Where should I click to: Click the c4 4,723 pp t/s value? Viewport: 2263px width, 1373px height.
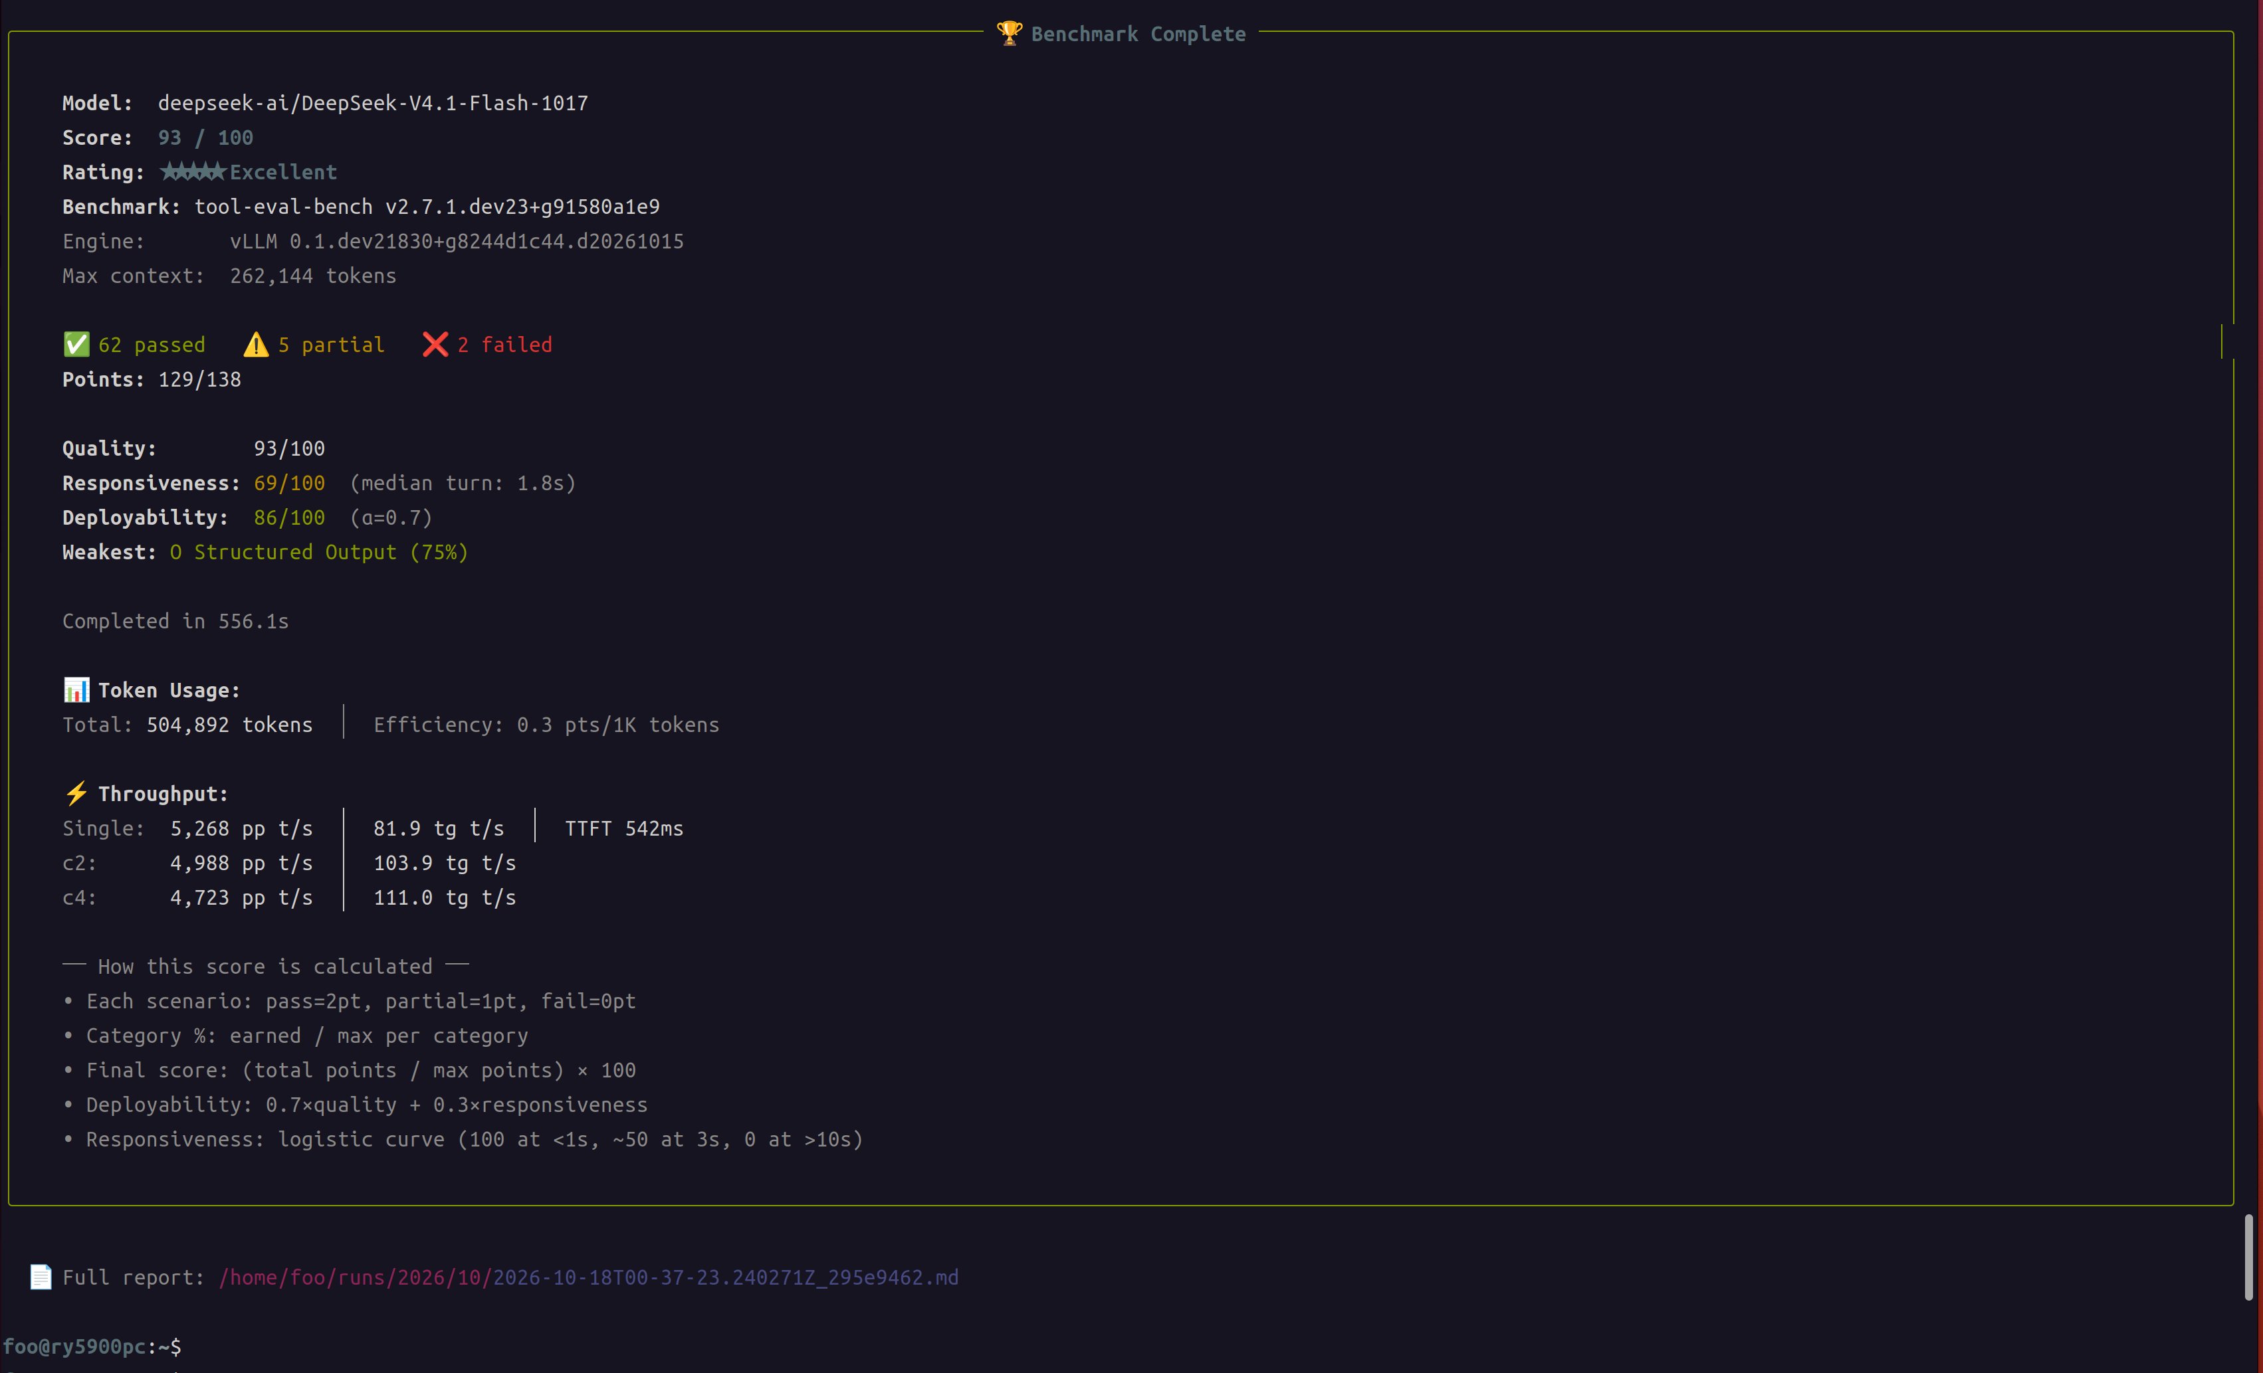(241, 897)
